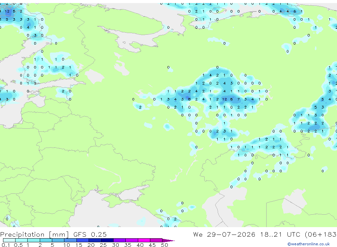Pick the 5–10 mm blue legend swatch
Screen dimensions: 337x247
pyautogui.click(x=58, y=240)
